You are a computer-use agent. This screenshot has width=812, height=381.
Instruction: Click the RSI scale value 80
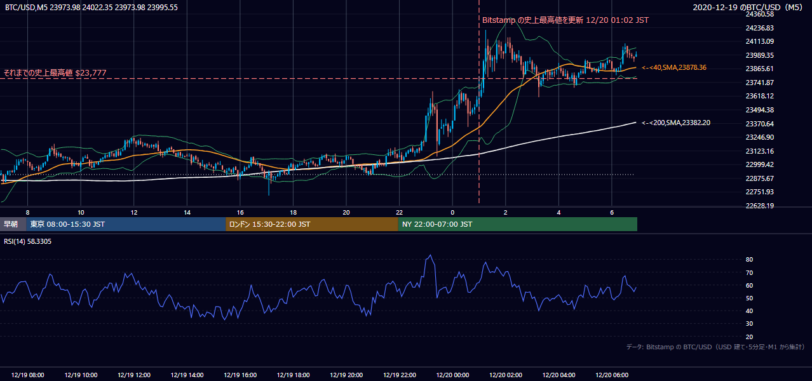749,260
